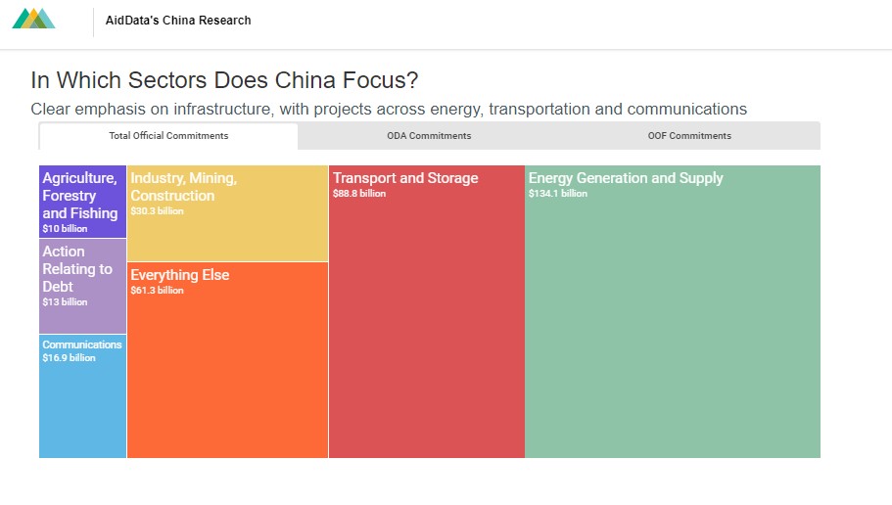Viewport: 892px width, 505px height.
Task: Select the Communications blue block
Action: [x=82, y=396]
